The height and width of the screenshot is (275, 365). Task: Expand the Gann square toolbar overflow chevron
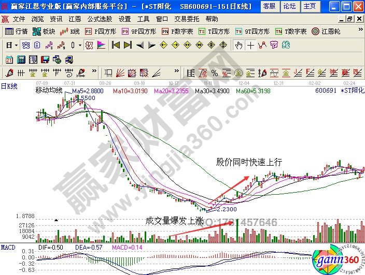pyautogui.click(x=177, y=70)
